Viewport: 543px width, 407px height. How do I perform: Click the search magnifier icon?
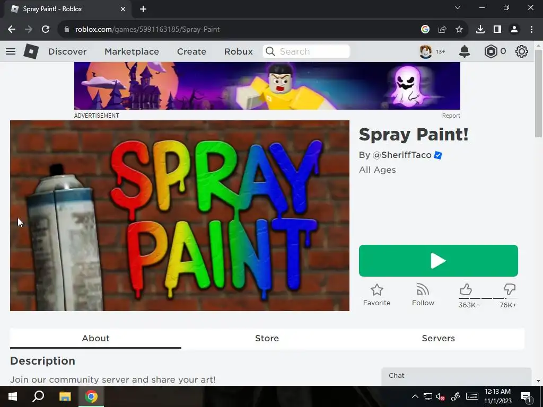270,51
